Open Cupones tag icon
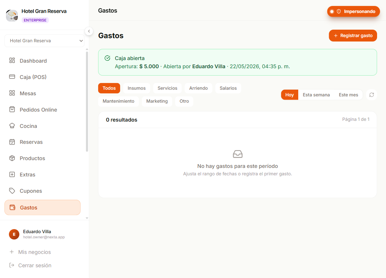 [12, 191]
